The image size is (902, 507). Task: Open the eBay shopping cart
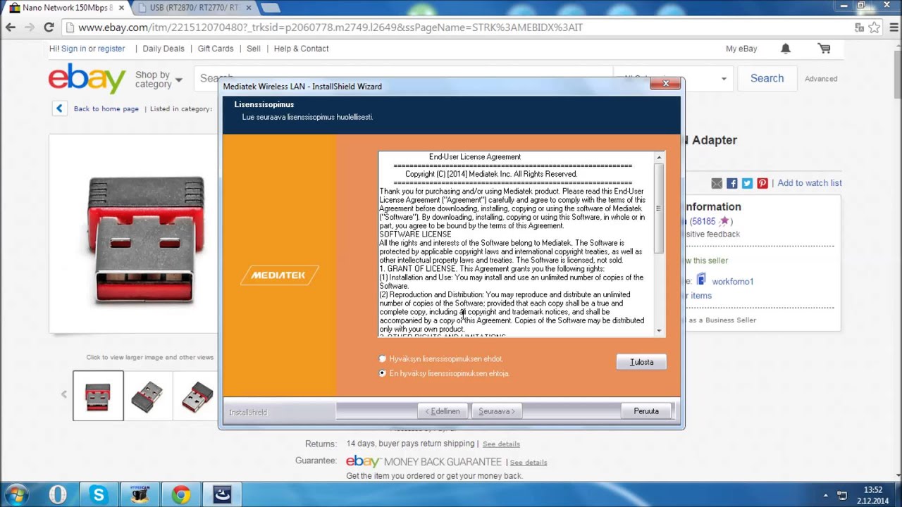pos(824,49)
